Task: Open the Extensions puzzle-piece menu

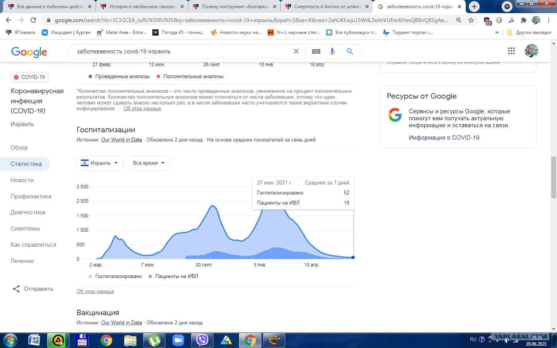Action: coord(524,20)
